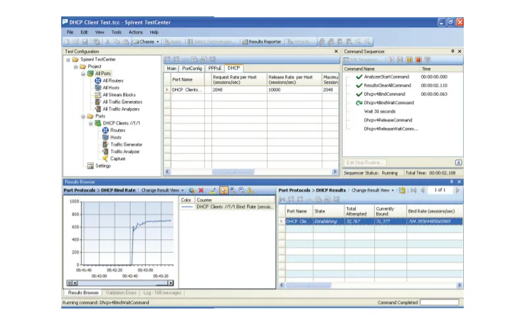The image size is (527, 319).
Task: Click the All Routers tree icon
Action: click(97, 80)
